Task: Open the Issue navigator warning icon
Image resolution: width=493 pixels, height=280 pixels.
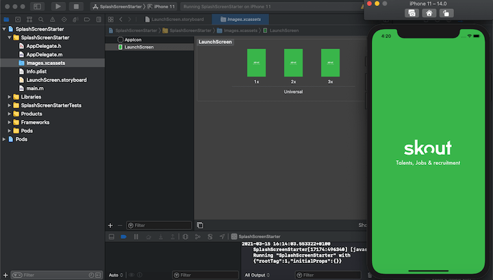Action: [x=53, y=19]
